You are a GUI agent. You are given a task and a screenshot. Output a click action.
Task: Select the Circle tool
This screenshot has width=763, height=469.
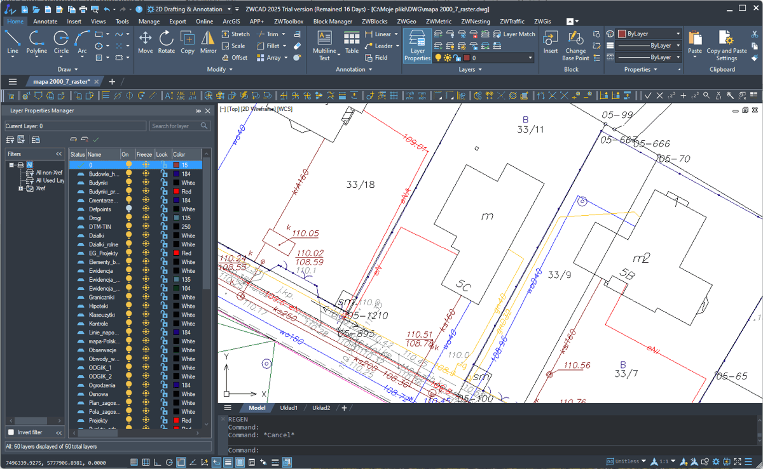61,42
